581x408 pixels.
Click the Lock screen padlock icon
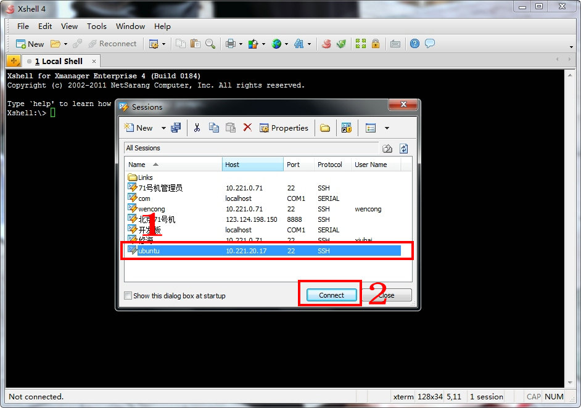tap(376, 44)
